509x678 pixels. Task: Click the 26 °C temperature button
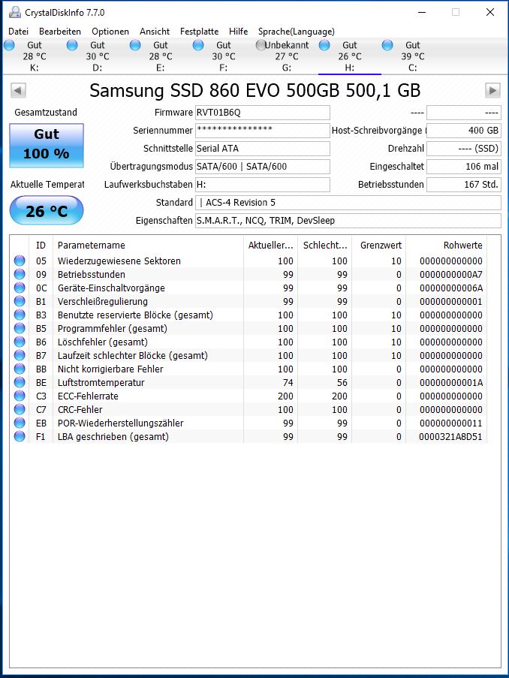pyautogui.click(x=47, y=210)
